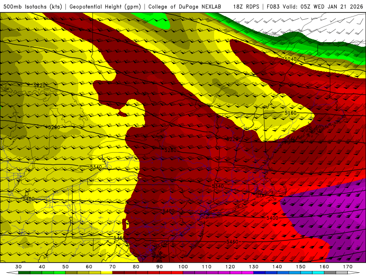Click the 5400 contour label on bright red shading
This screenshot has height=275, width=366.
point(272,218)
